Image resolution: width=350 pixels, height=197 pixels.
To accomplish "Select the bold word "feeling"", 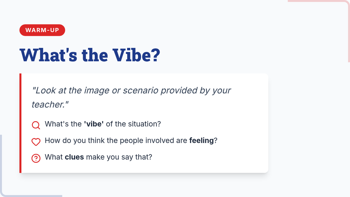I will 202,141.
